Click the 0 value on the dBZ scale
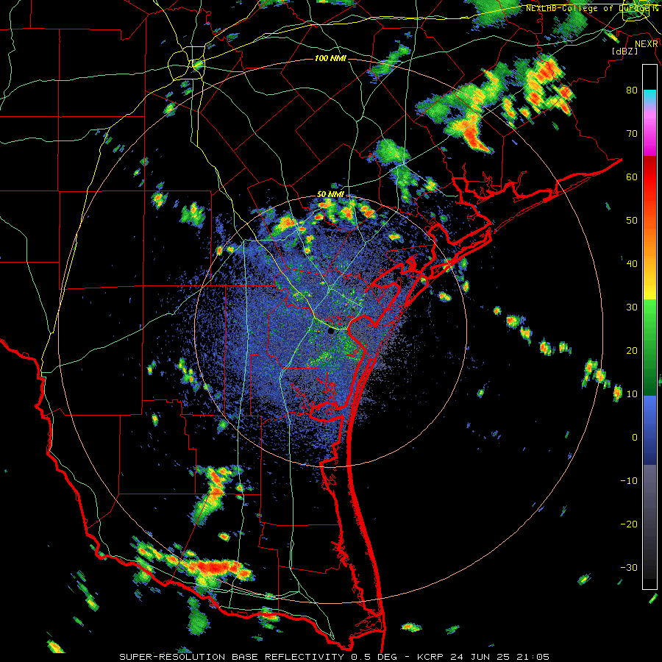The height and width of the screenshot is (662, 662). click(635, 438)
